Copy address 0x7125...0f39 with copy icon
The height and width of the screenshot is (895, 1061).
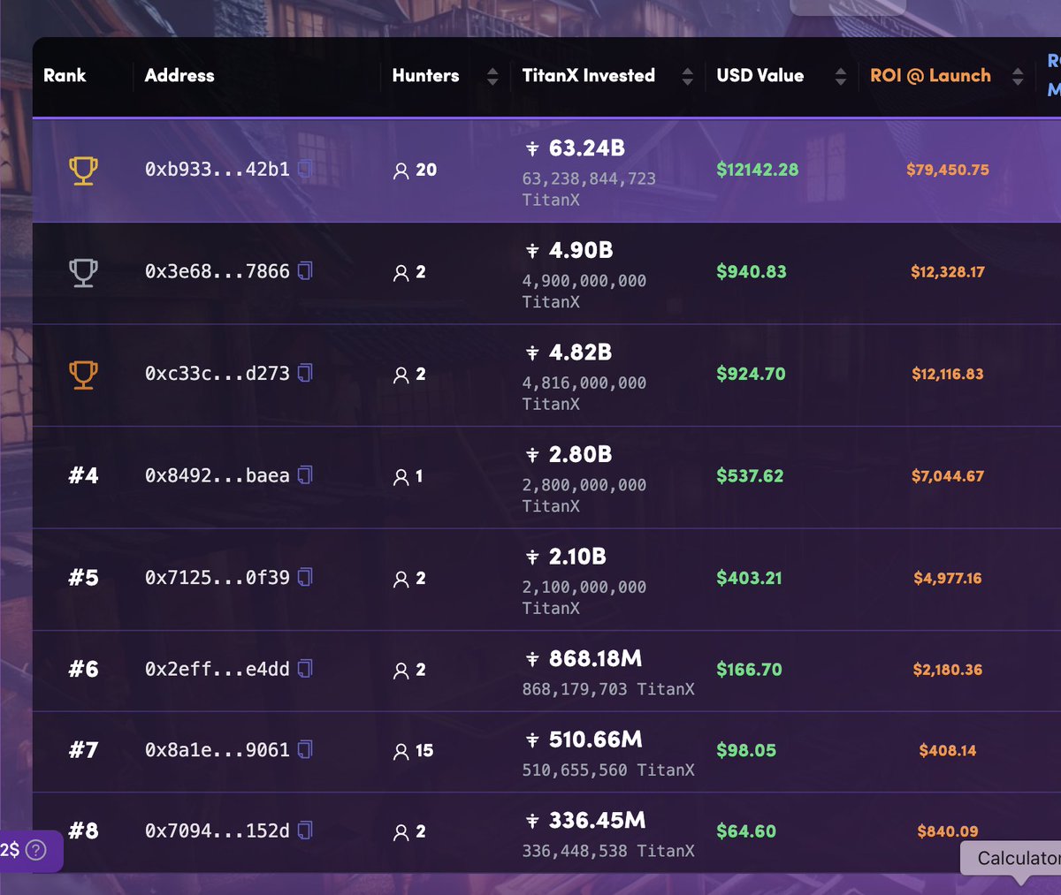point(305,577)
